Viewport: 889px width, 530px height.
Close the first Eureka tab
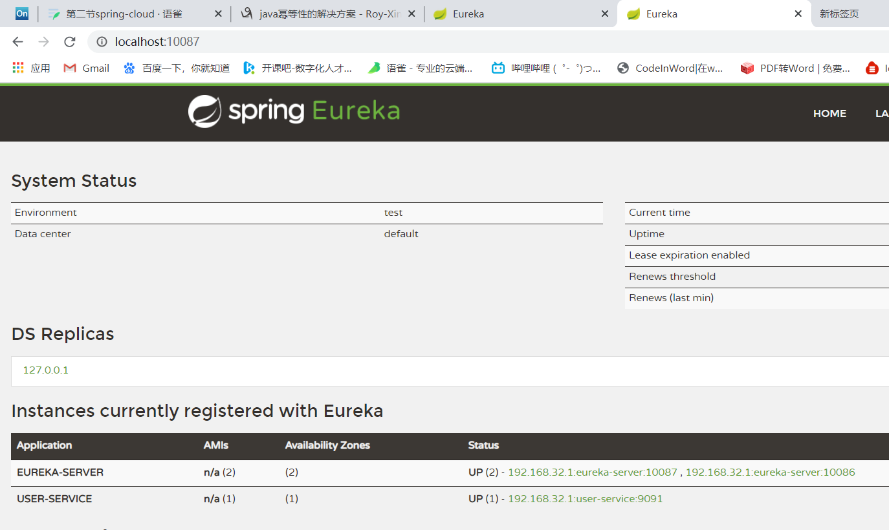pyautogui.click(x=605, y=14)
